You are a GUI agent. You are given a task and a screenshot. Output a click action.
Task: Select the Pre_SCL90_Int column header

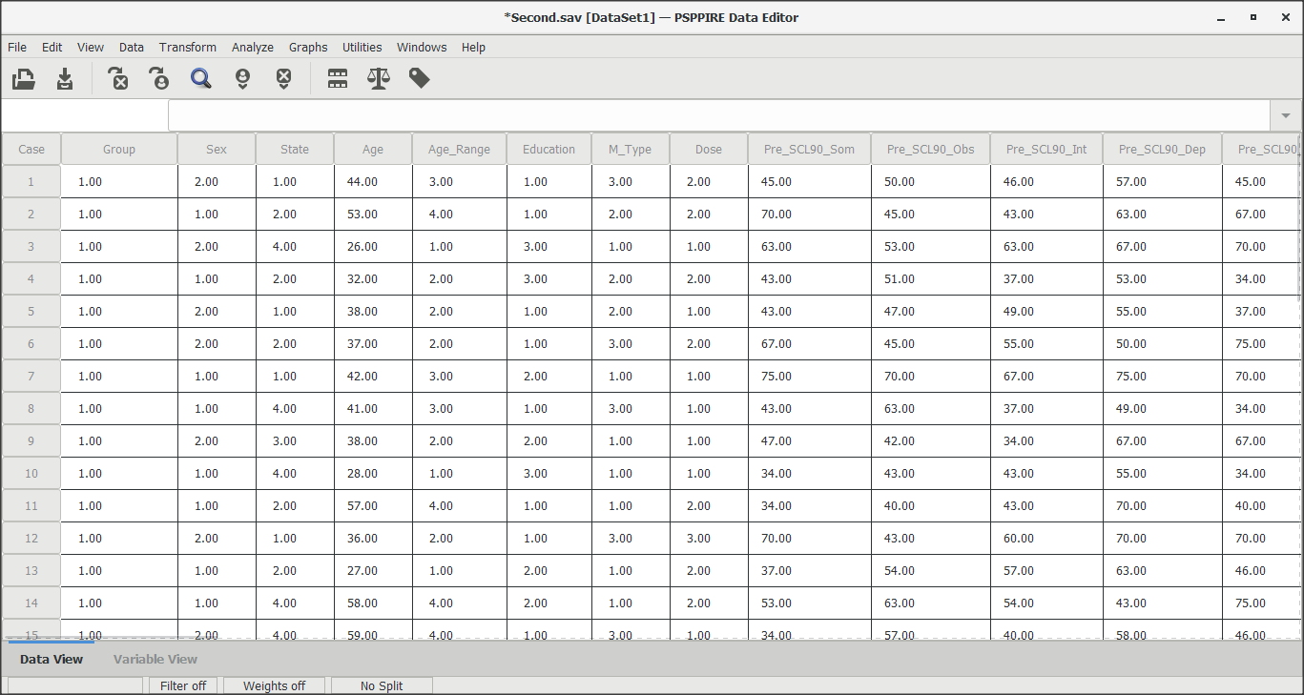pos(1046,149)
